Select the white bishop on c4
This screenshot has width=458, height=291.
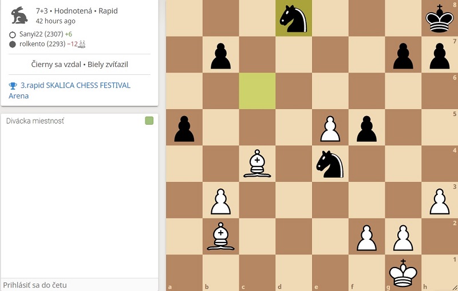[x=257, y=164]
